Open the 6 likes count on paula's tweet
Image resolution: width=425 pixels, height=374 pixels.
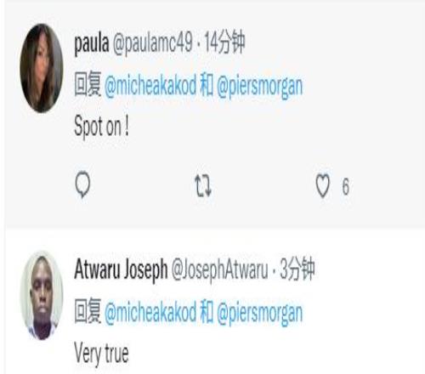pos(345,186)
